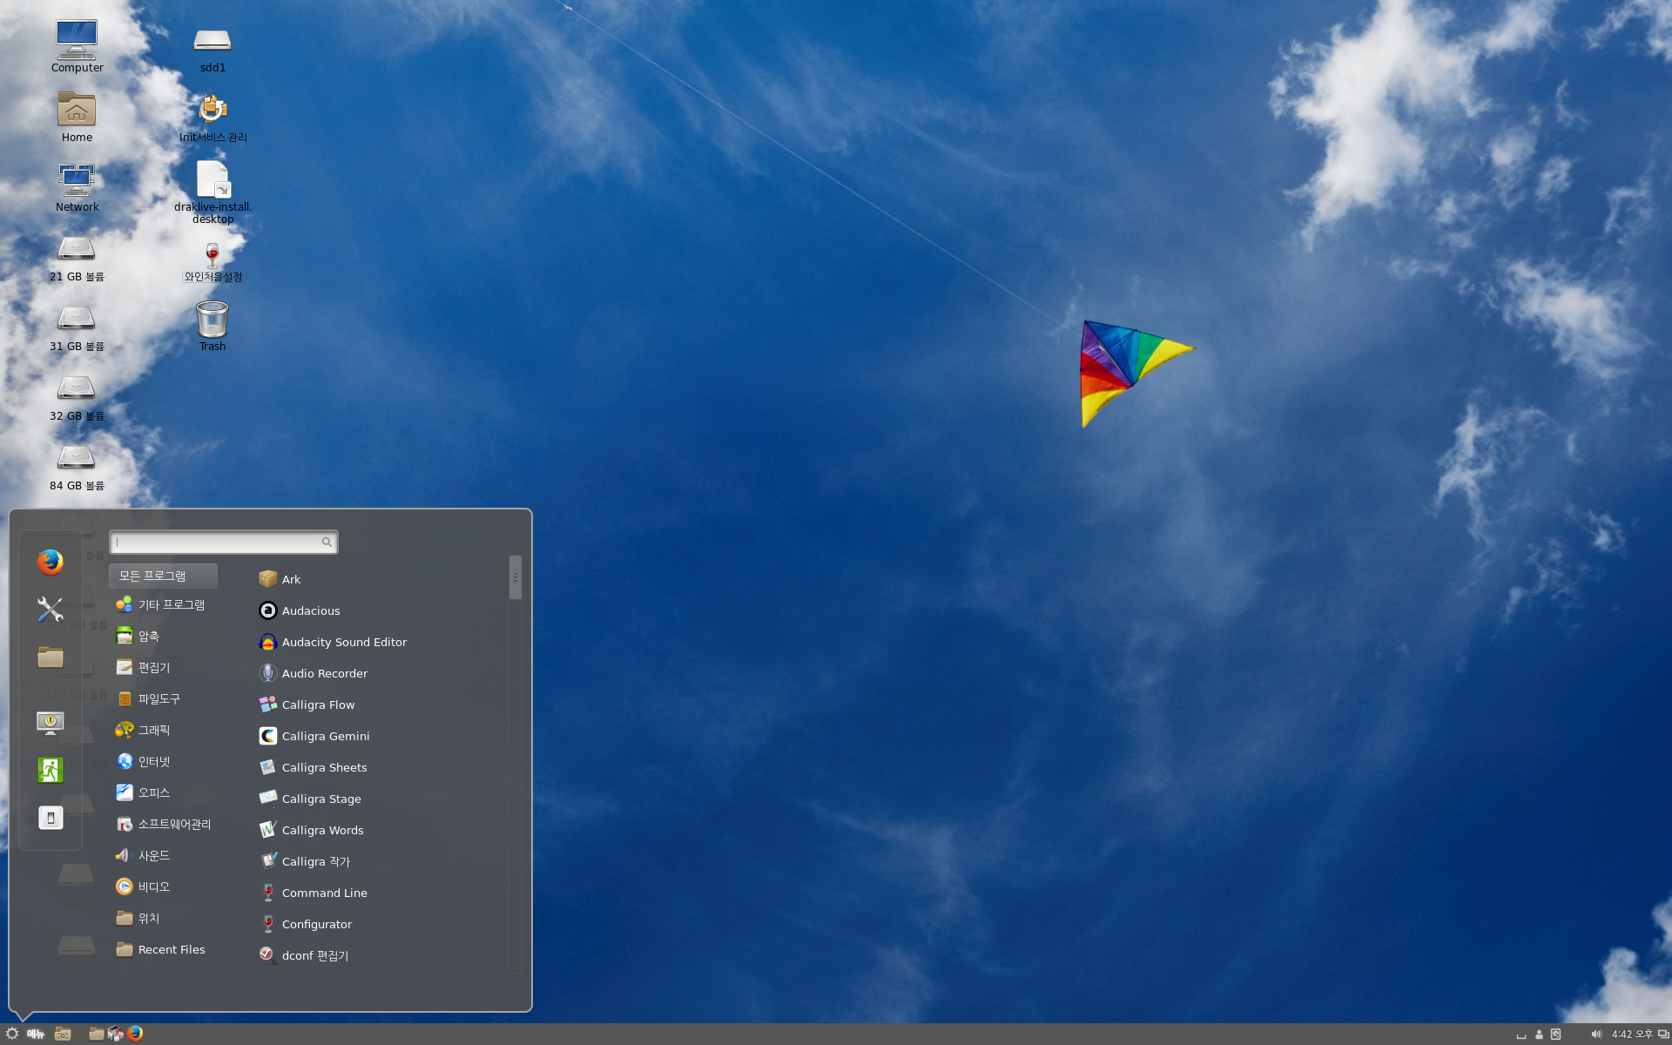Image resolution: width=1672 pixels, height=1045 pixels.
Task: Select the 와인처음설정 wine desktop icon
Action: point(212,261)
